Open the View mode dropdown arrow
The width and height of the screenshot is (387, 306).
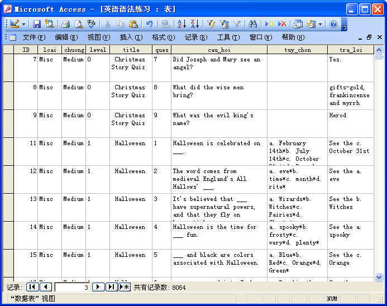click(x=23, y=24)
